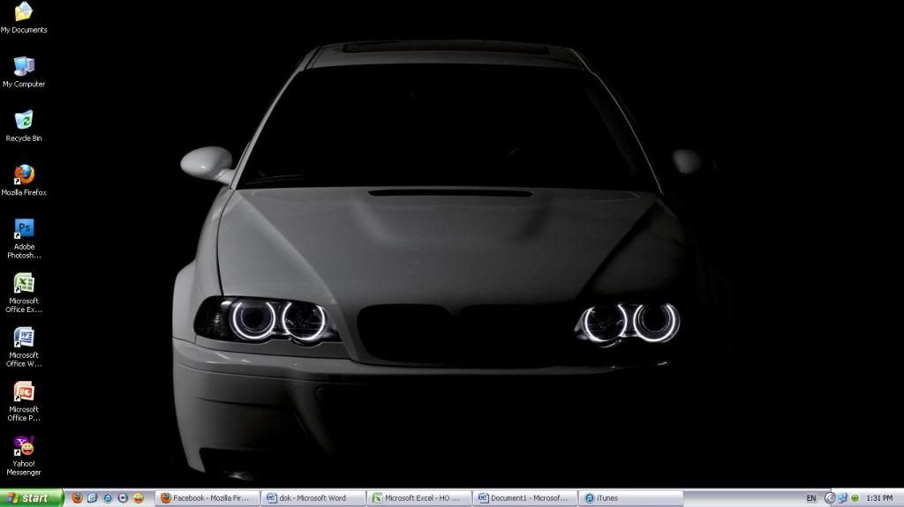Switch to the Facebook - Mozilla Firefox window
This screenshot has height=507, width=904.
pos(207,498)
